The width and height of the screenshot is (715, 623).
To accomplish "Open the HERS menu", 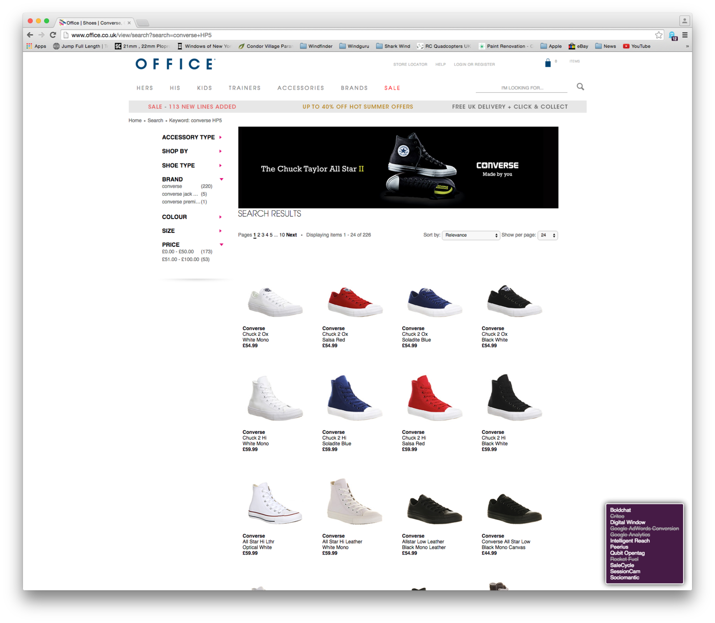I will [145, 88].
